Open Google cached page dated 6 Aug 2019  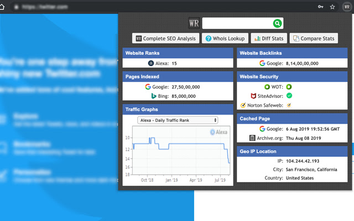(313, 129)
